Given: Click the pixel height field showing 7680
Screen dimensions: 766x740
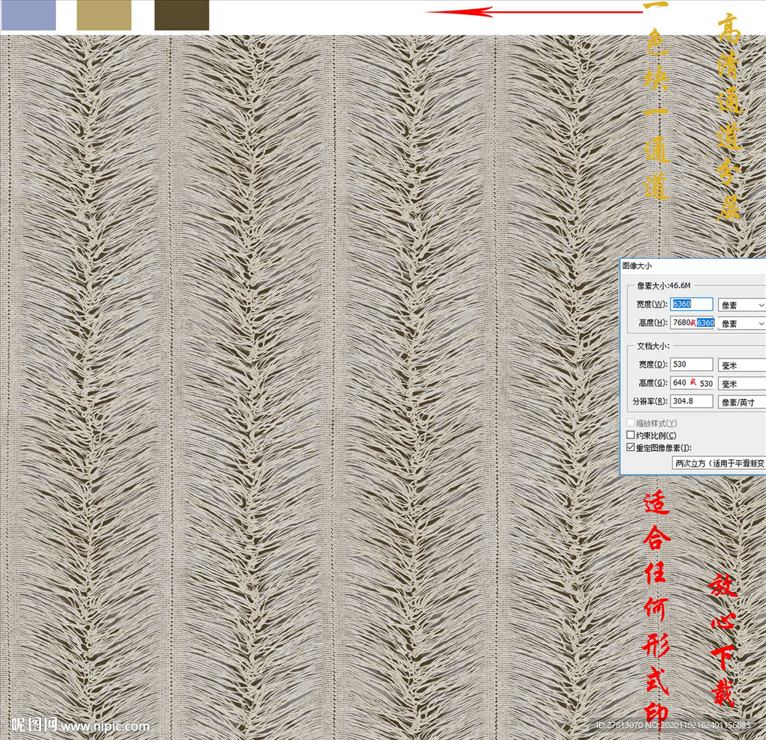Looking at the screenshot, I should [x=692, y=322].
